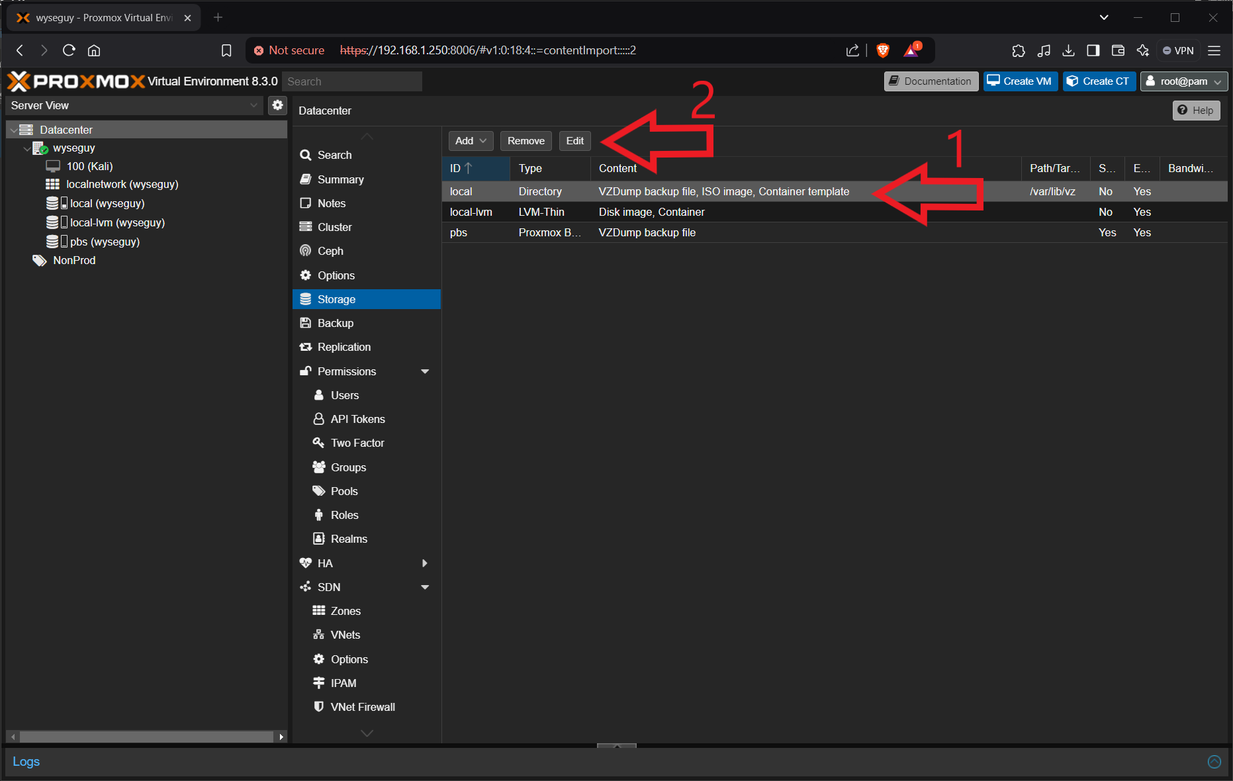The width and height of the screenshot is (1233, 781).
Task: Open Brave Leo AI star icon
Action: click(1143, 50)
